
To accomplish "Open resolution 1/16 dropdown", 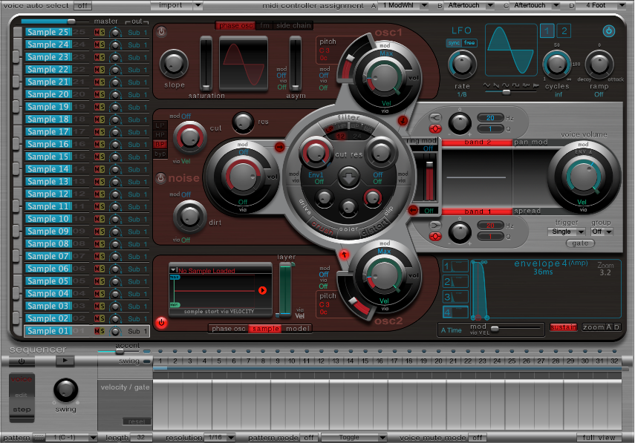I will tap(220, 437).
